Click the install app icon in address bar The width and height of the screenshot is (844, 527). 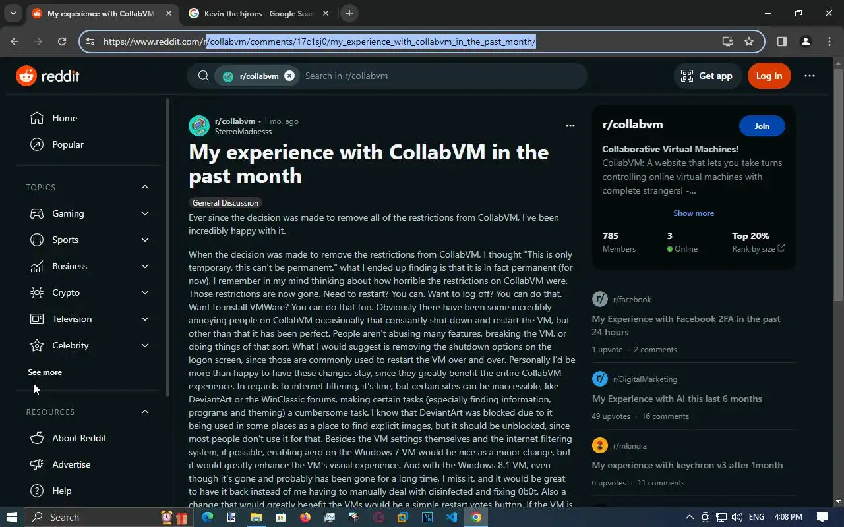point(727,42)
